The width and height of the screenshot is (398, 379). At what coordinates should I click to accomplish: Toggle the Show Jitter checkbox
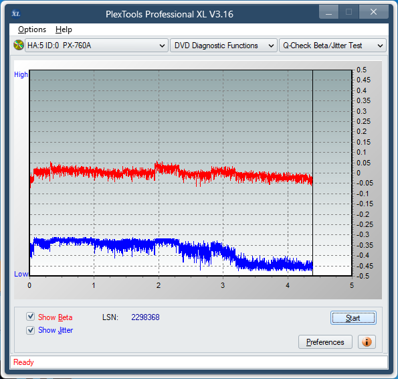31,330
